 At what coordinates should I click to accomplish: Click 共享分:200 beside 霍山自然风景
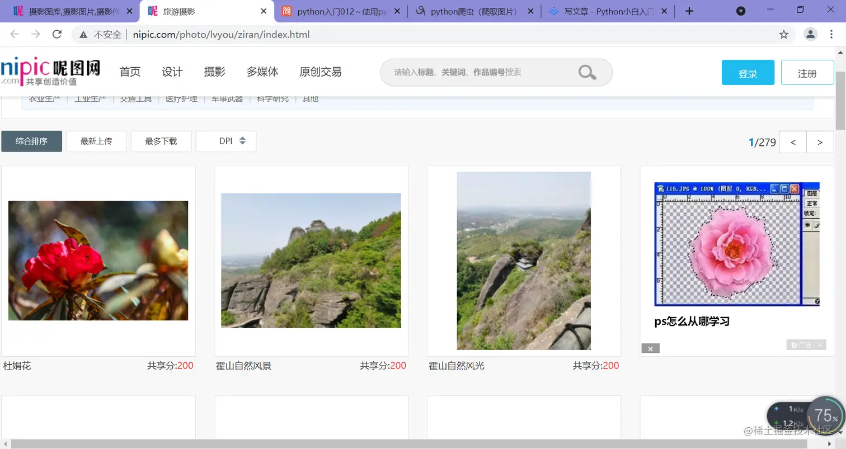(x=383, y=366)
